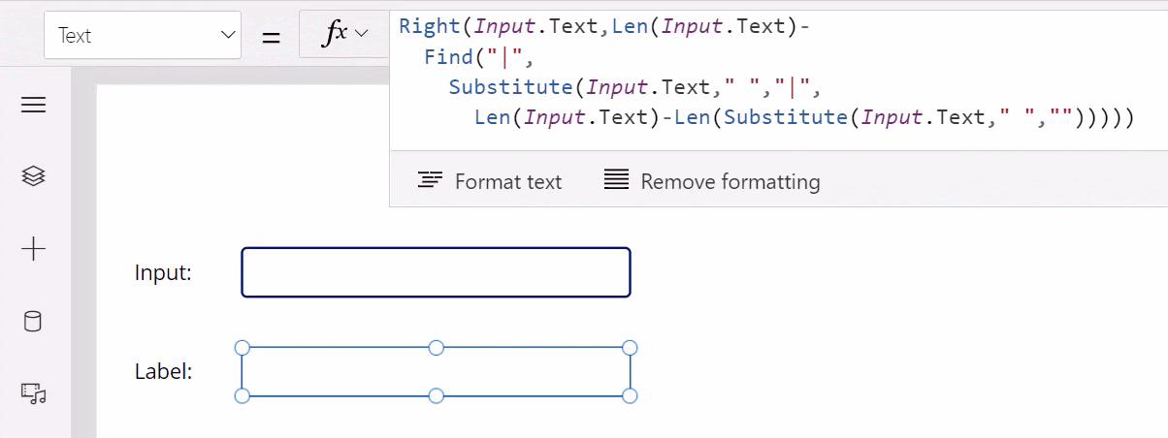Screen dimensions: 1168x438
Task: Click the "Input:" caption text
Action: pos(163,273)
